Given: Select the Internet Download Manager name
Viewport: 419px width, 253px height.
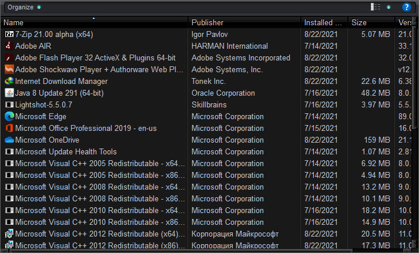Looking at the screenshot, I should (x=61, y=81).
